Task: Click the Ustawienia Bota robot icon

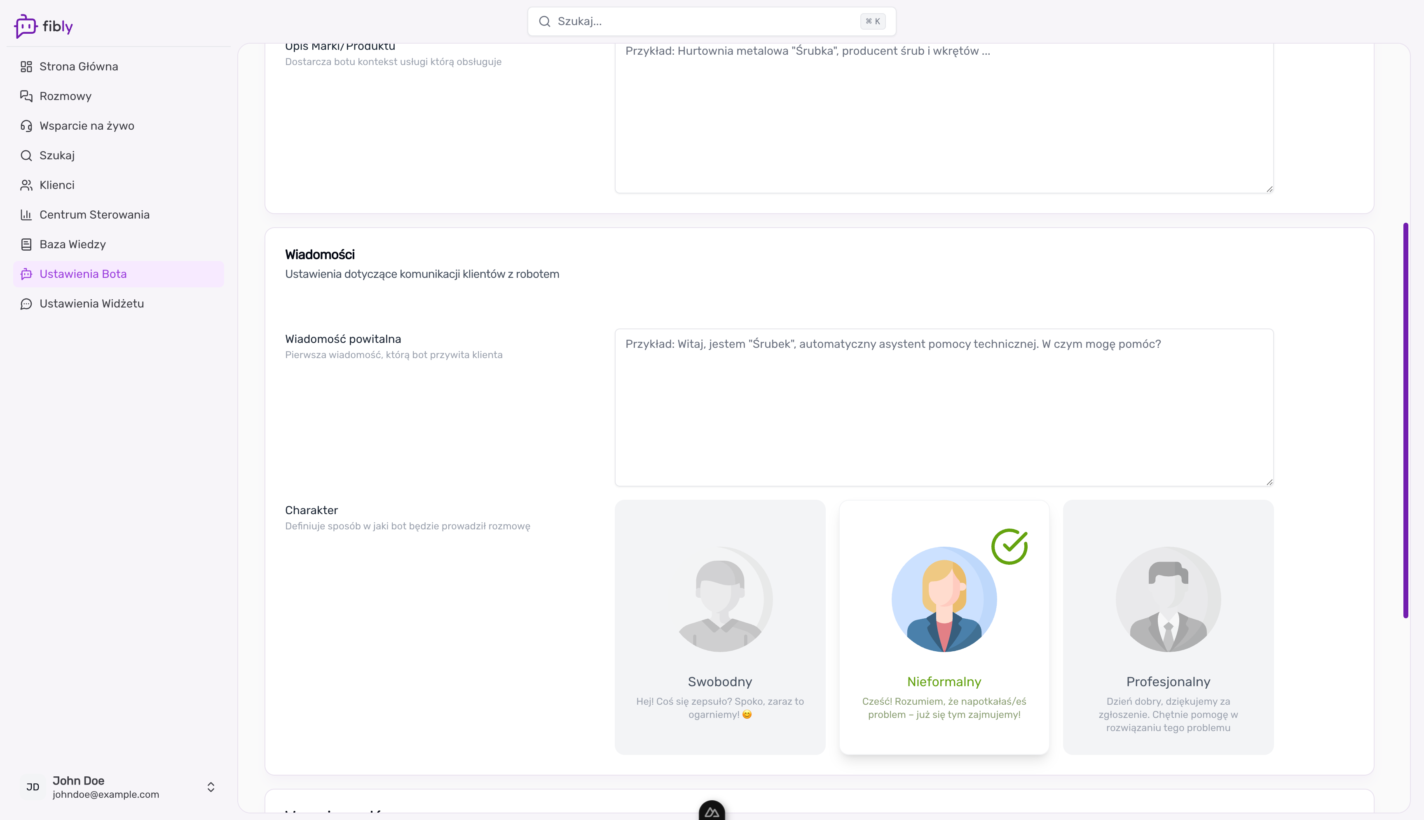Action: (26, 274)
